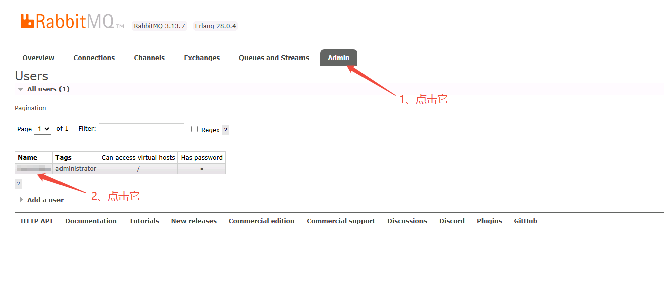Click the RabbitMQ logo

(72, 21)
